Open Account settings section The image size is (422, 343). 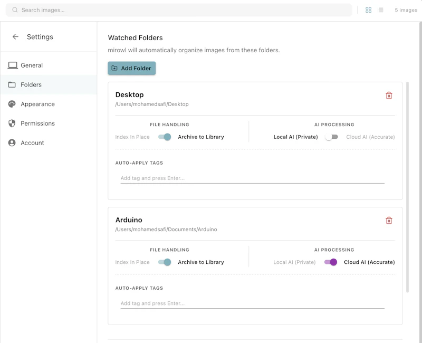point(49,142)
